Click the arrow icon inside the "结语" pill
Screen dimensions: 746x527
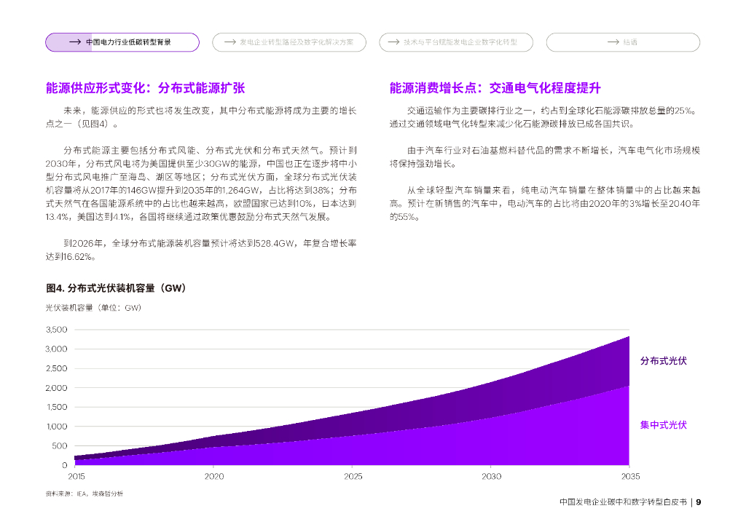(x=612, y=42)
